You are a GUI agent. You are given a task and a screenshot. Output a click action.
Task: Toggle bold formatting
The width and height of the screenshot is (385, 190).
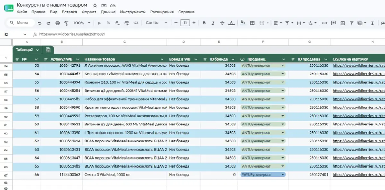(204, 23)
